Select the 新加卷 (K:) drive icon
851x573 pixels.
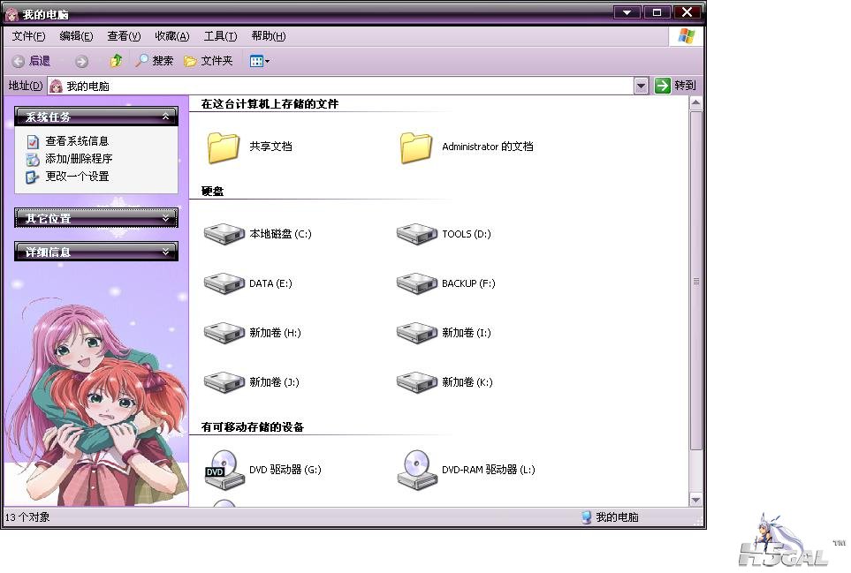coord(416,382)
